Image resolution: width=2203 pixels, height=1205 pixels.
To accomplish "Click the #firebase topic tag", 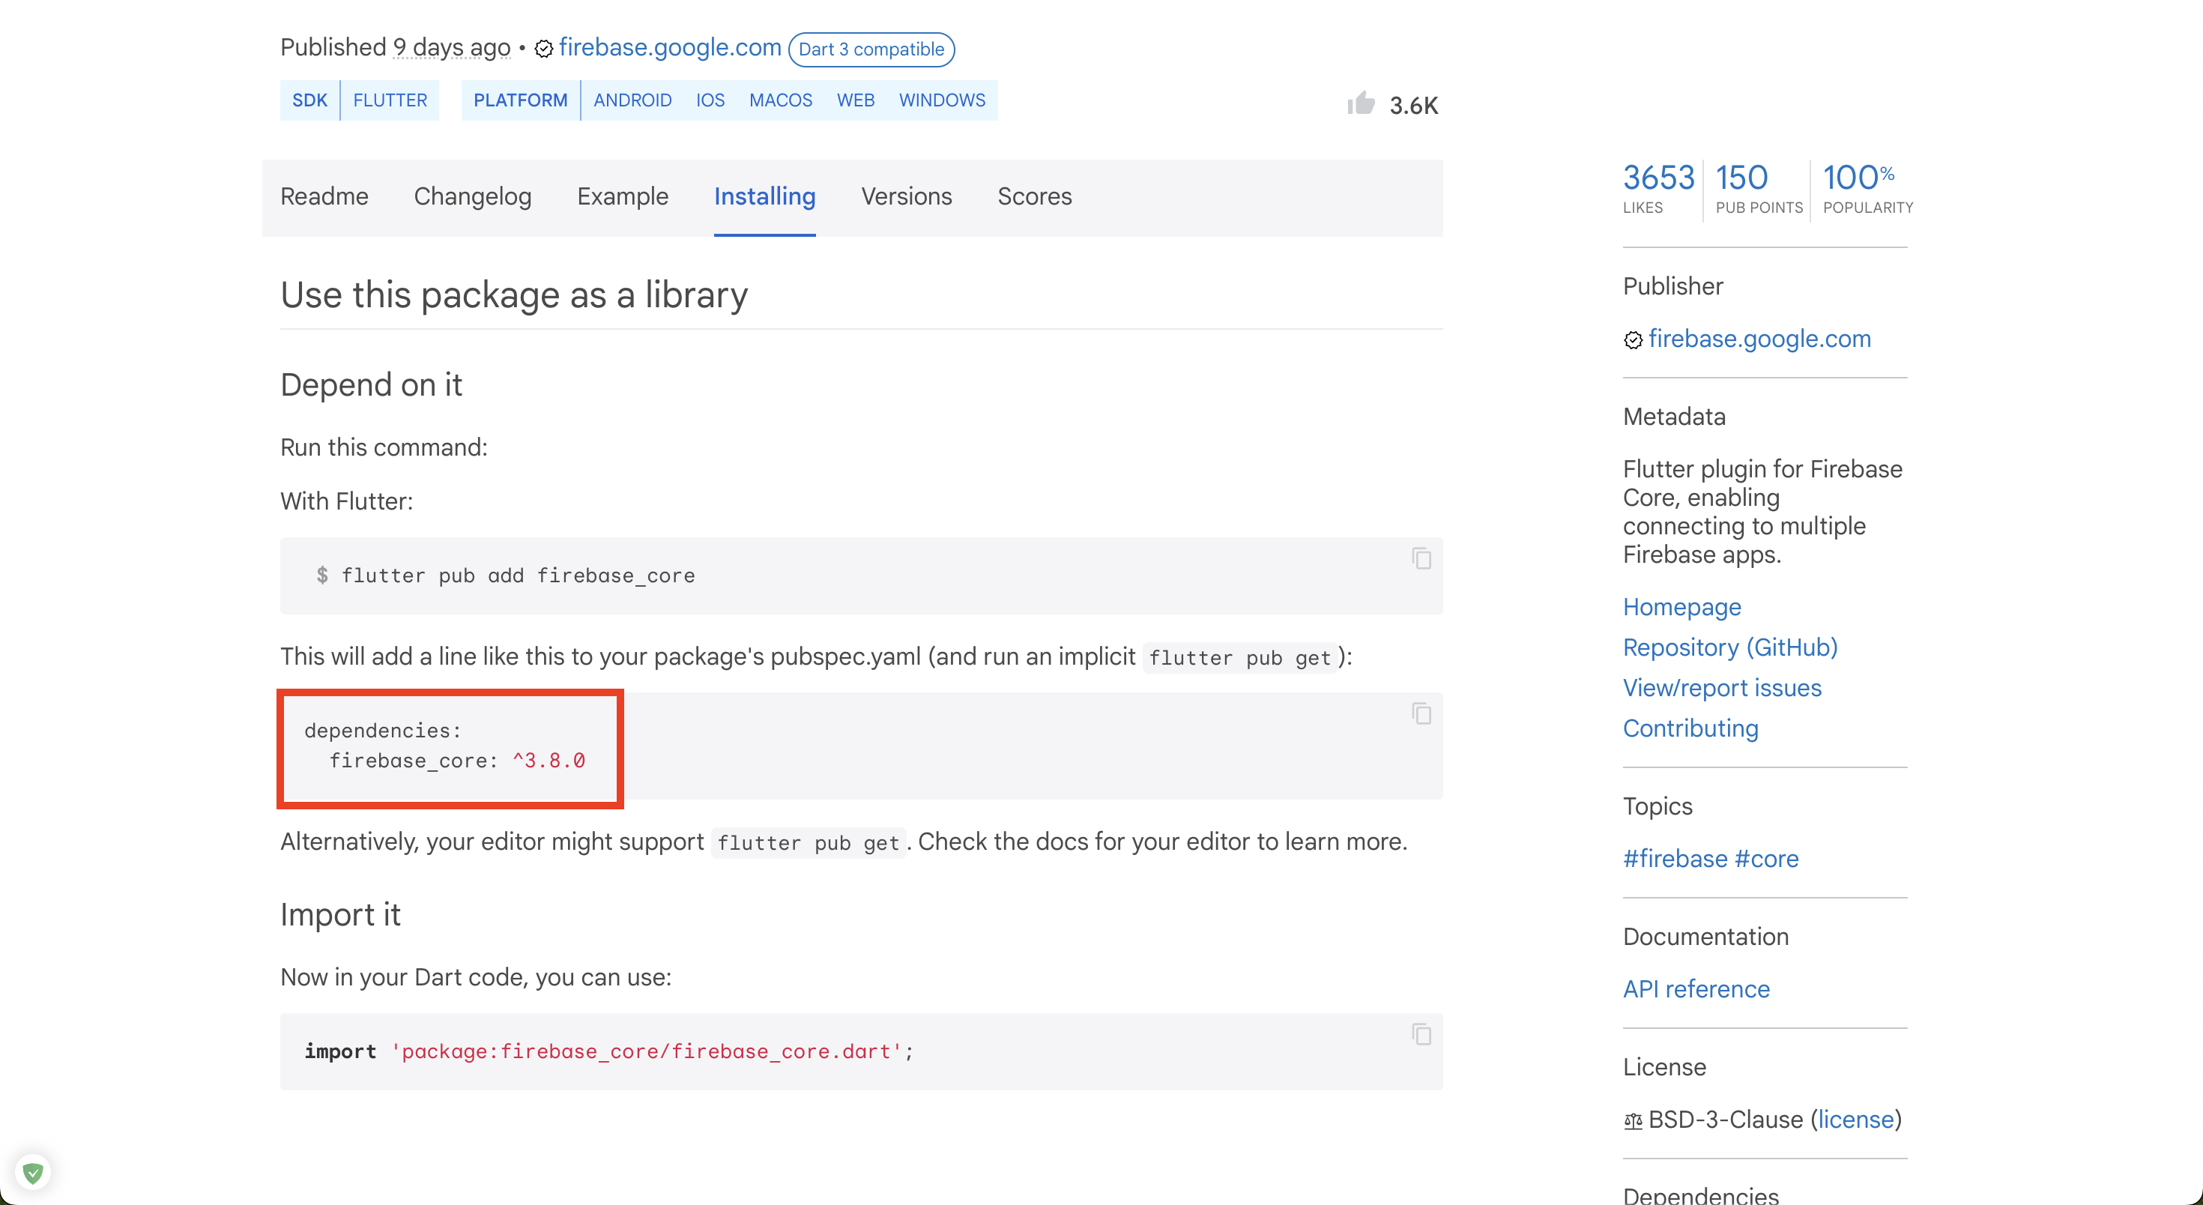I will (x=1675, y=859).
